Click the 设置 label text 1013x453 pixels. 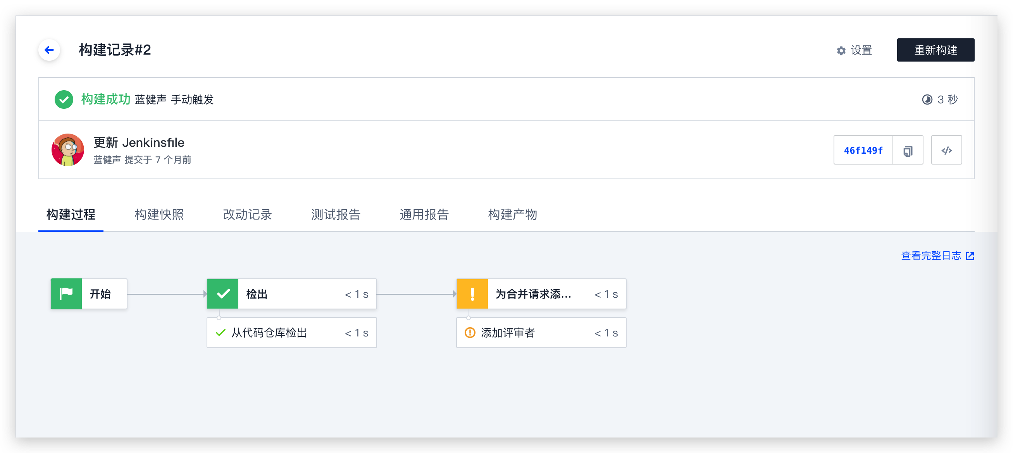[x=861, y=51]
